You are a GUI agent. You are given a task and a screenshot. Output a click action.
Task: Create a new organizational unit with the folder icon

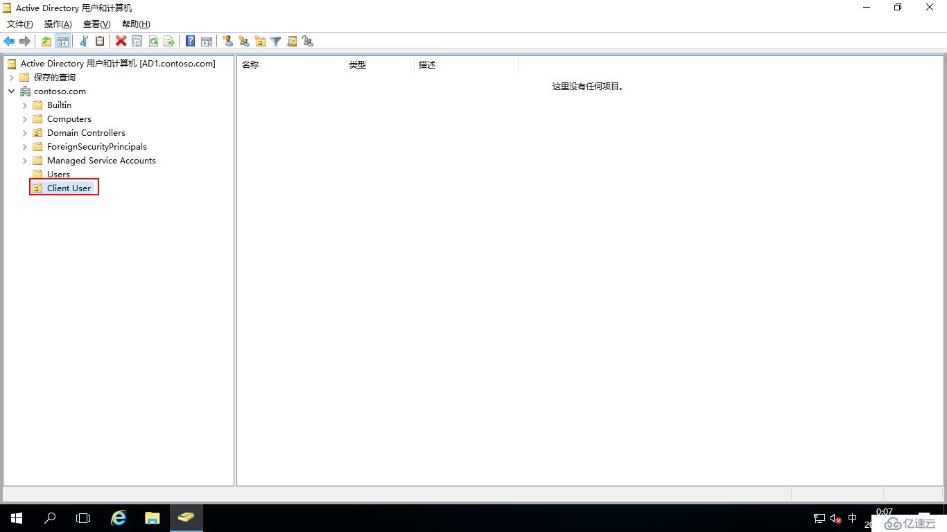(x=260, y=42)
